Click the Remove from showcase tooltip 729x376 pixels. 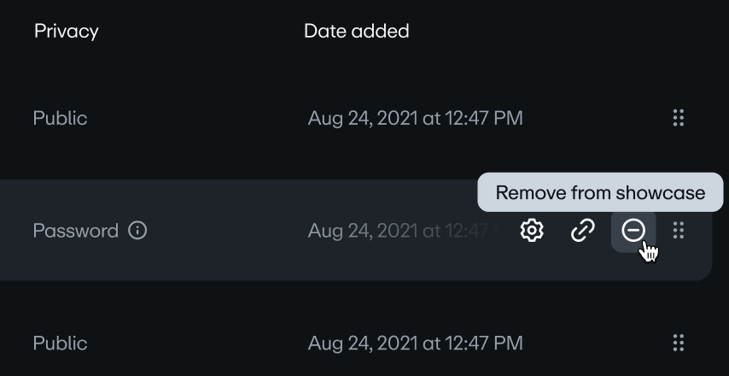(x=600, y=192)
